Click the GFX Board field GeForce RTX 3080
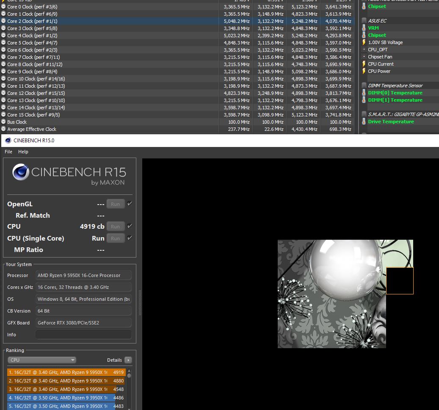Image resolution: width=439 pixels, height=410 pixels. [x=83, y=323]
